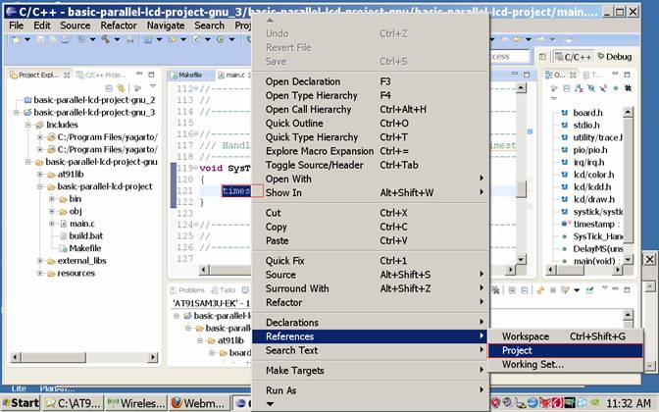Switch to the Debug perspective
This screenshot has width=659, height=412.
(614, 56)
